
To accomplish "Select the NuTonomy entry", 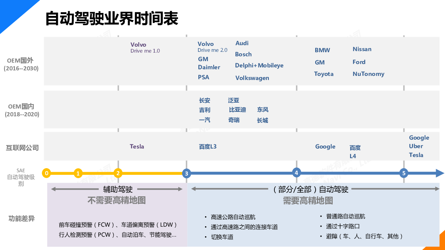I will tap(369, 74).
